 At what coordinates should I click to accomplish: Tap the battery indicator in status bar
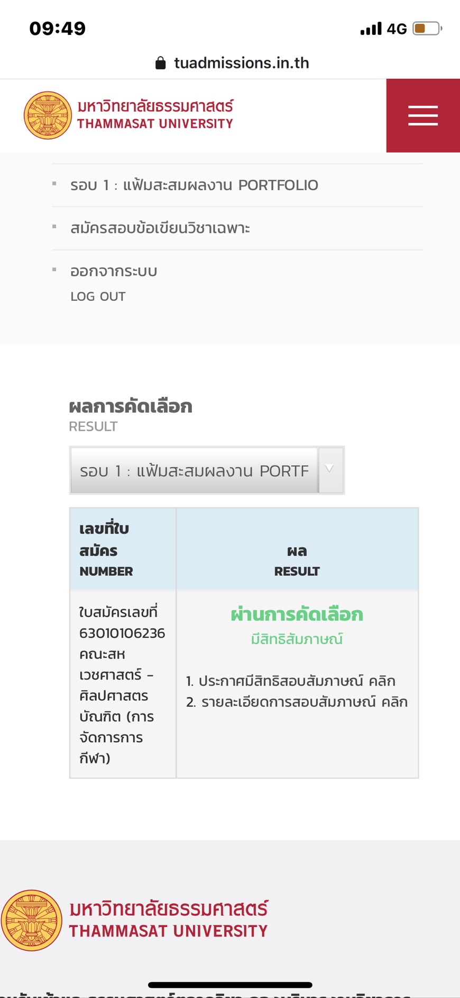coord(428,28)
